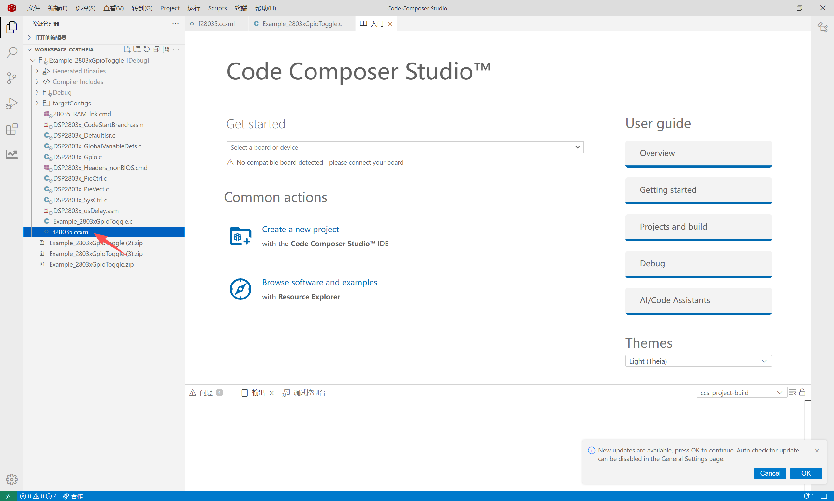834x501 pixels.
Task: Click the Create a new project link
Action: pos(300,229)
